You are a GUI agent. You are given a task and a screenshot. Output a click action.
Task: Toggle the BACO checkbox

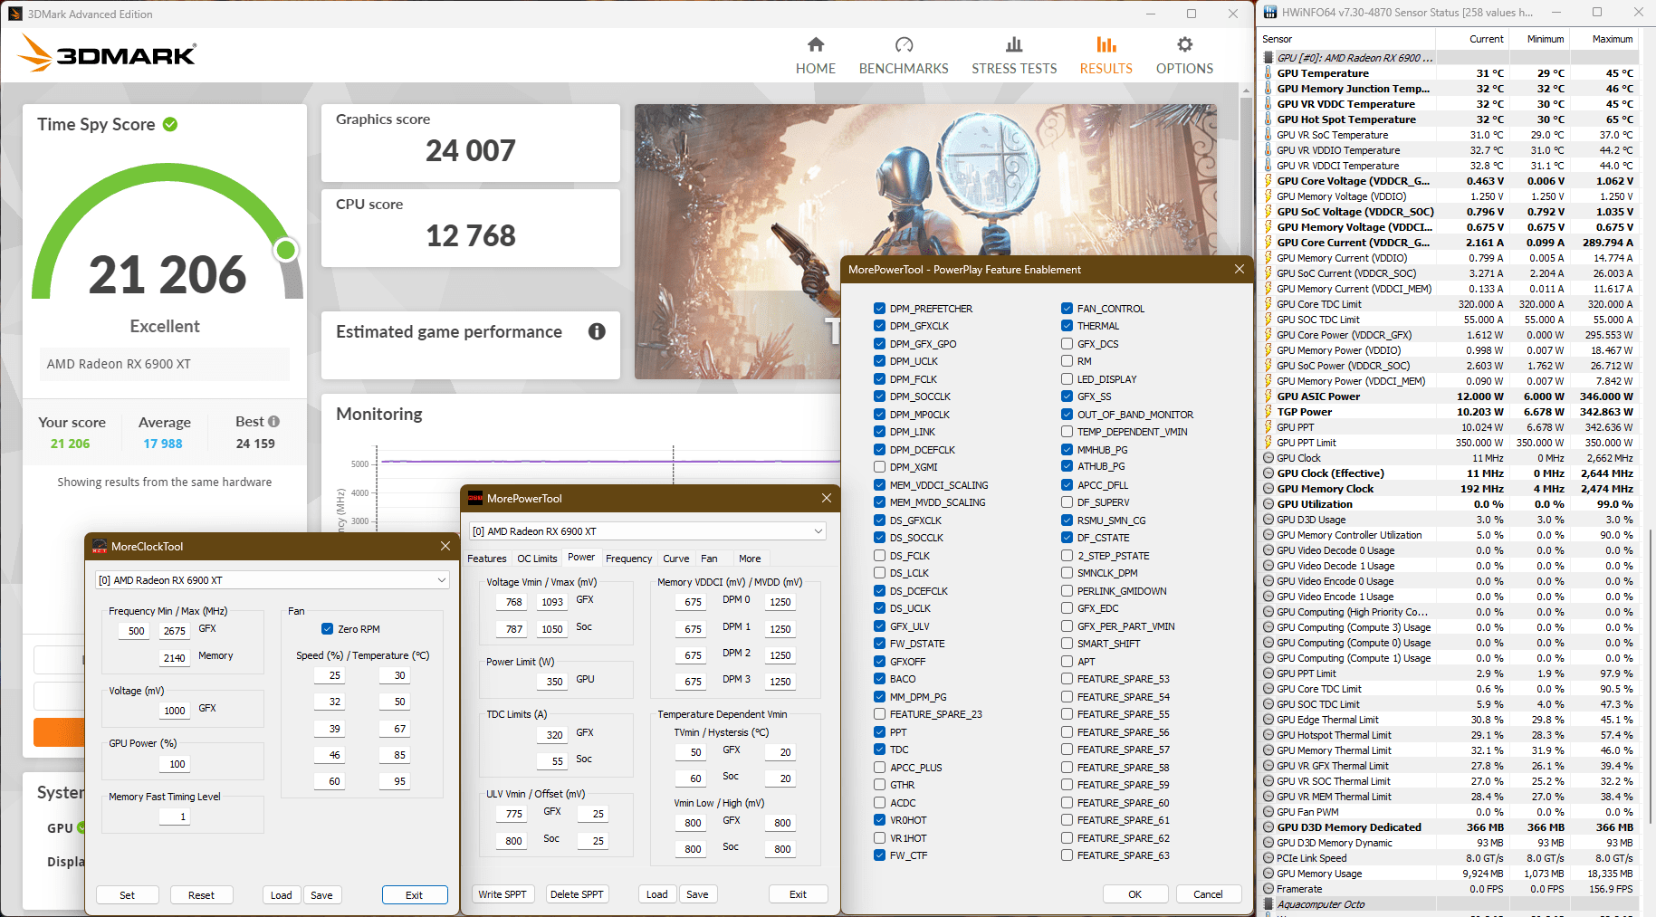point(880,679)
